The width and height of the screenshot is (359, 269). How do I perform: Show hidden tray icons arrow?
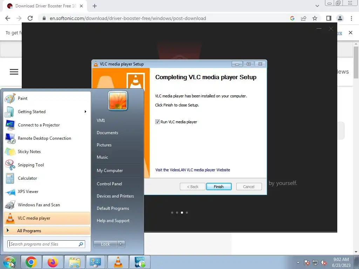coord(298,262)
